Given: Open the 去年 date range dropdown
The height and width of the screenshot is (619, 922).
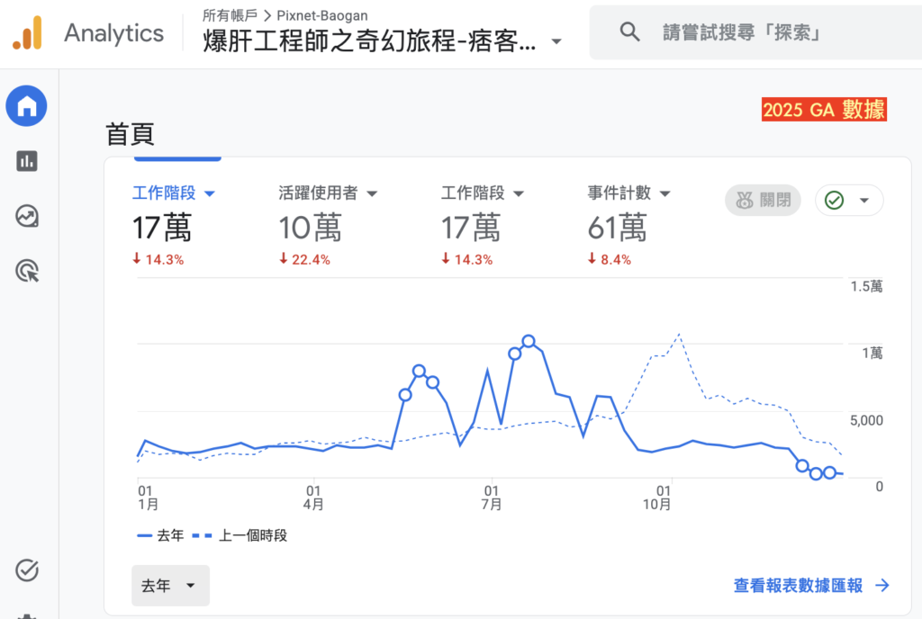Looking at the screenshot, I should click(x=170, y=586).
